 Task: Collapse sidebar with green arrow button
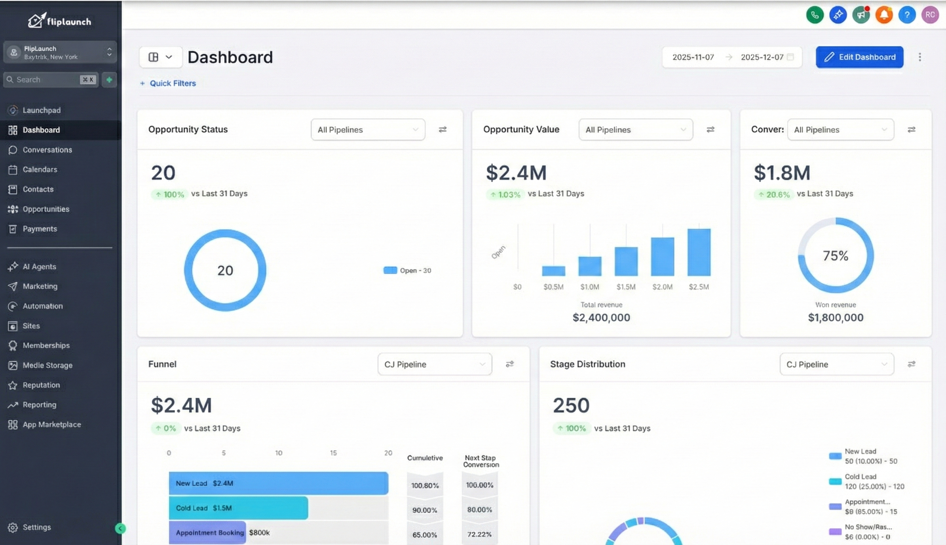coord(120,528)
